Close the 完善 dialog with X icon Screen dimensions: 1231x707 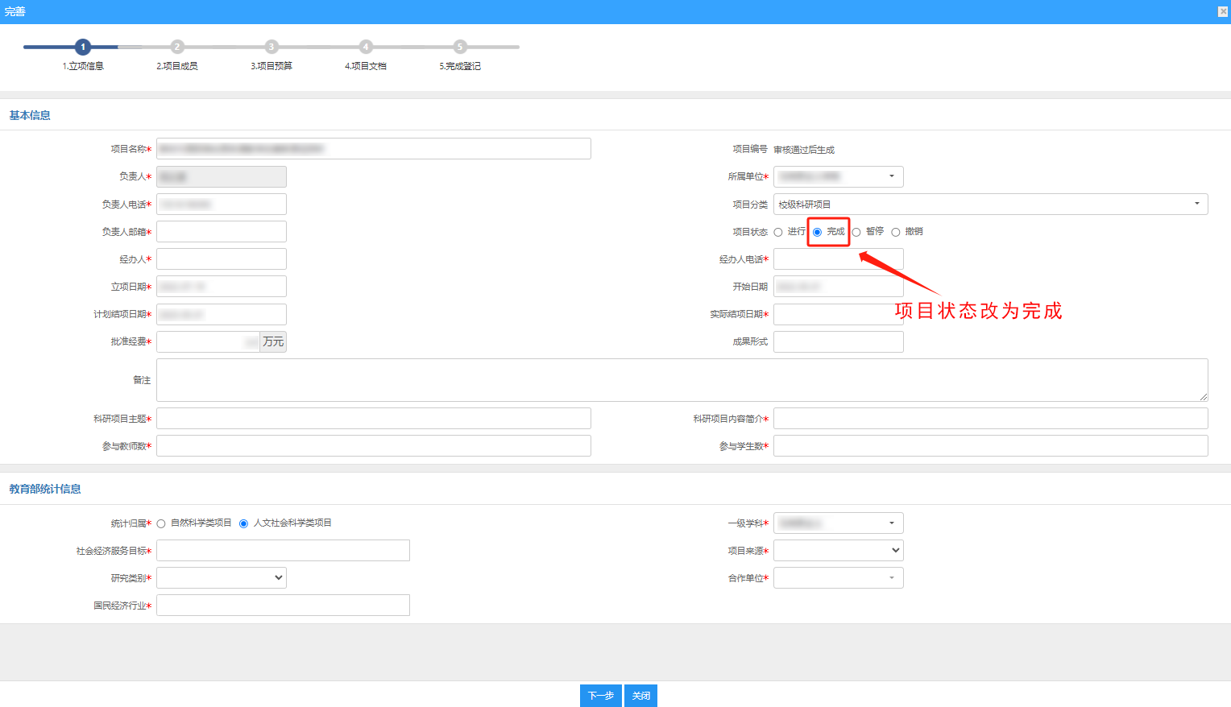[x=1222, y=11]
